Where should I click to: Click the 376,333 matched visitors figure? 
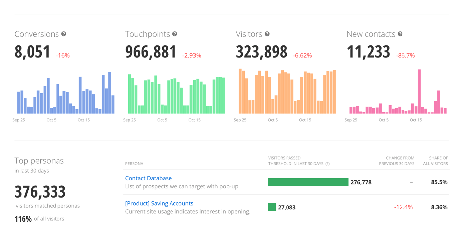pyautogui.click(x=40, y=192)
